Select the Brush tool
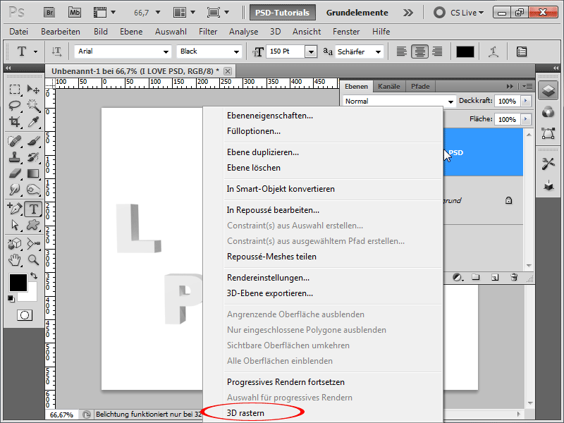This screenshot has height=423, width=564. tap(33, 140)
